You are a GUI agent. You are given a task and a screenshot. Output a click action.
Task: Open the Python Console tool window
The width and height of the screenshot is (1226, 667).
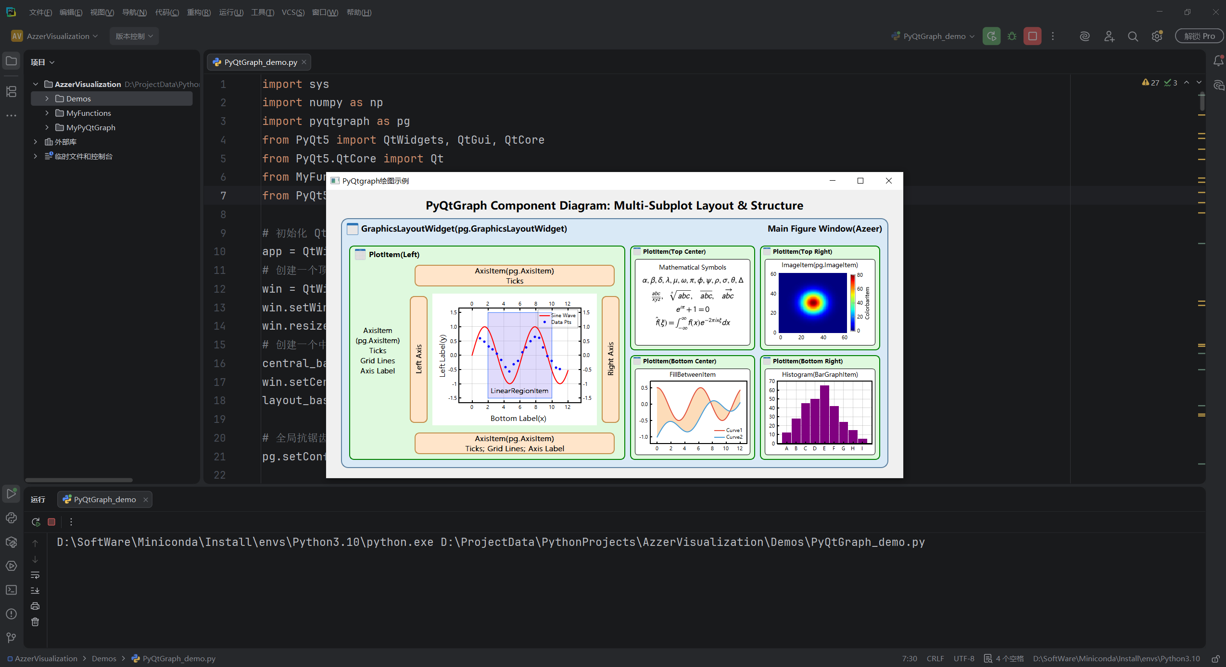[x=11, y=518]
